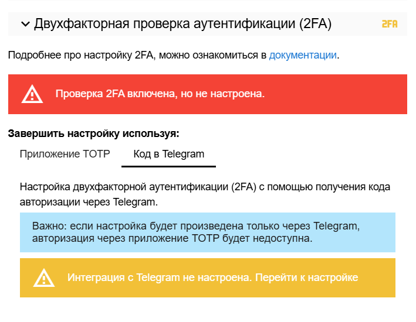Click the yellow 2FA badge icon

(x=390, y=24)
